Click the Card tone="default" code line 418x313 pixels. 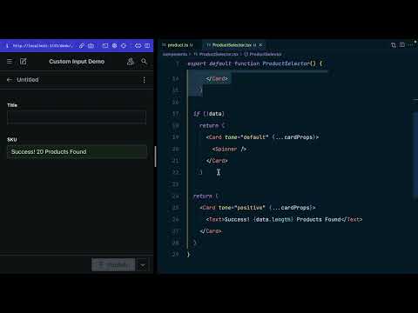[262, 137]
